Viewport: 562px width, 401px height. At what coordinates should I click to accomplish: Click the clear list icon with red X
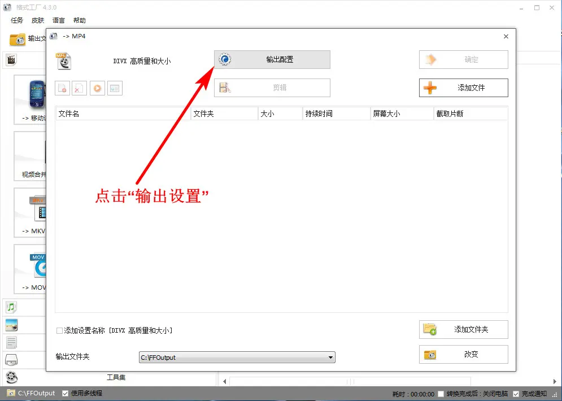(80, 88)
